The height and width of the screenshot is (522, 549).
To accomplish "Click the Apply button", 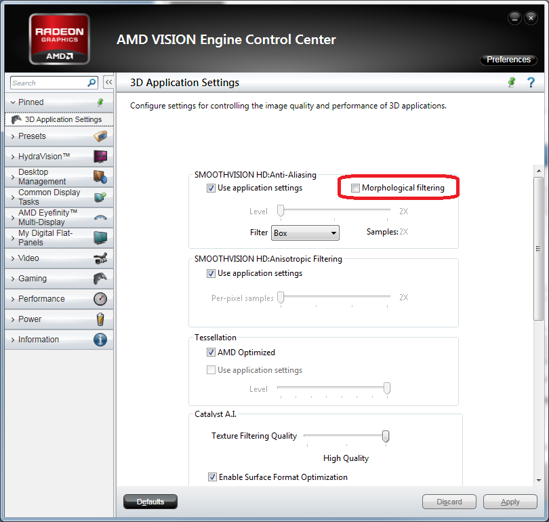I will pyautogui.click(x=510, y=502).
